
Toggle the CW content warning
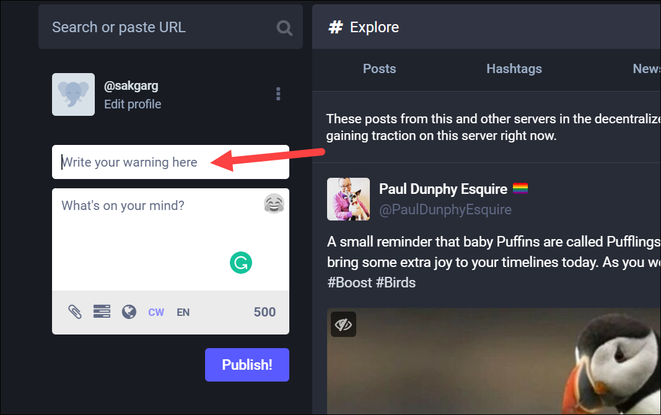pos(156,312)
